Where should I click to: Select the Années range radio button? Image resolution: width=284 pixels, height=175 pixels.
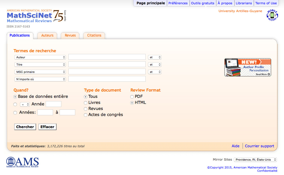[15, 113]
